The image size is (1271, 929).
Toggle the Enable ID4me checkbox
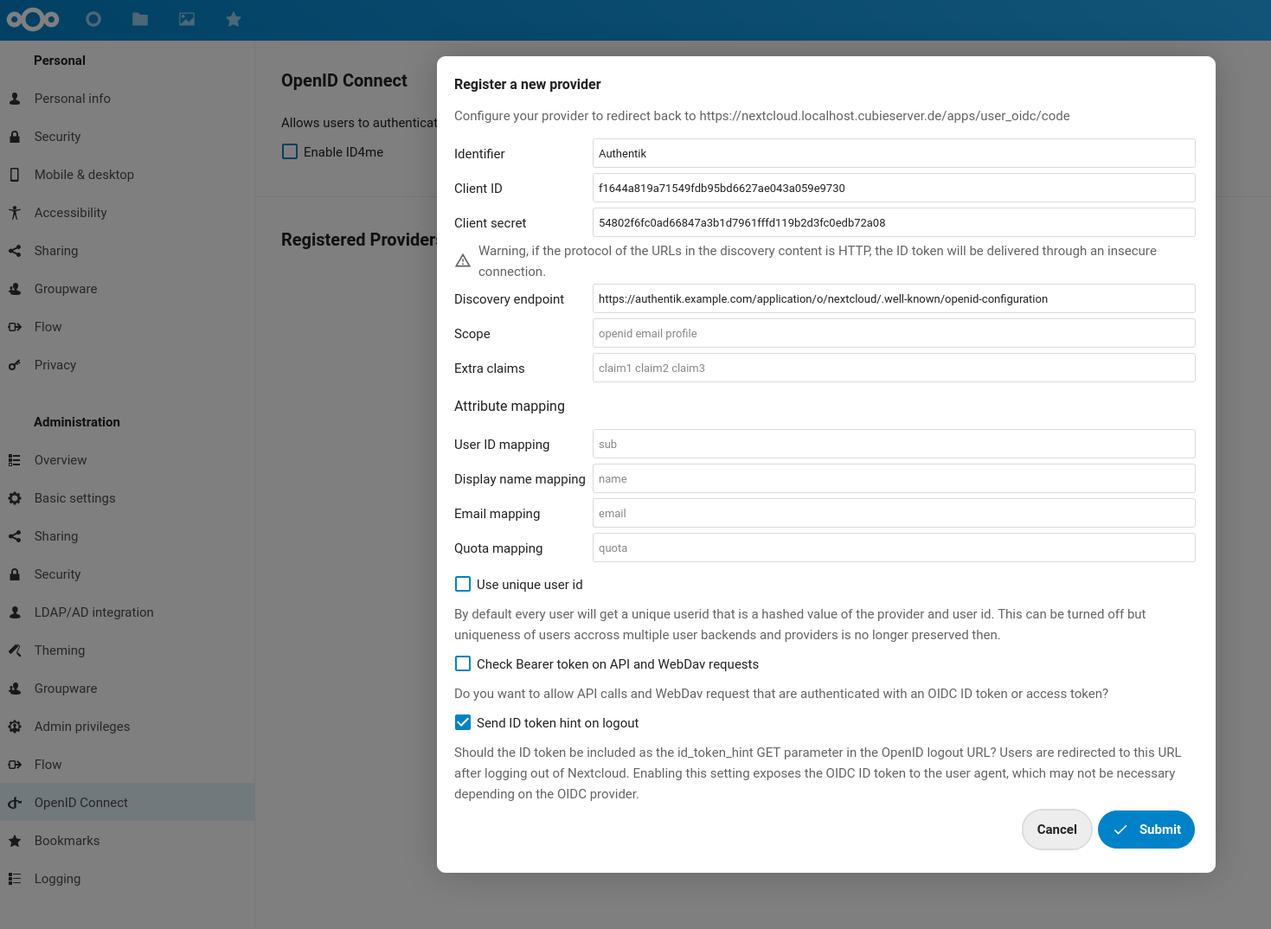290,152
